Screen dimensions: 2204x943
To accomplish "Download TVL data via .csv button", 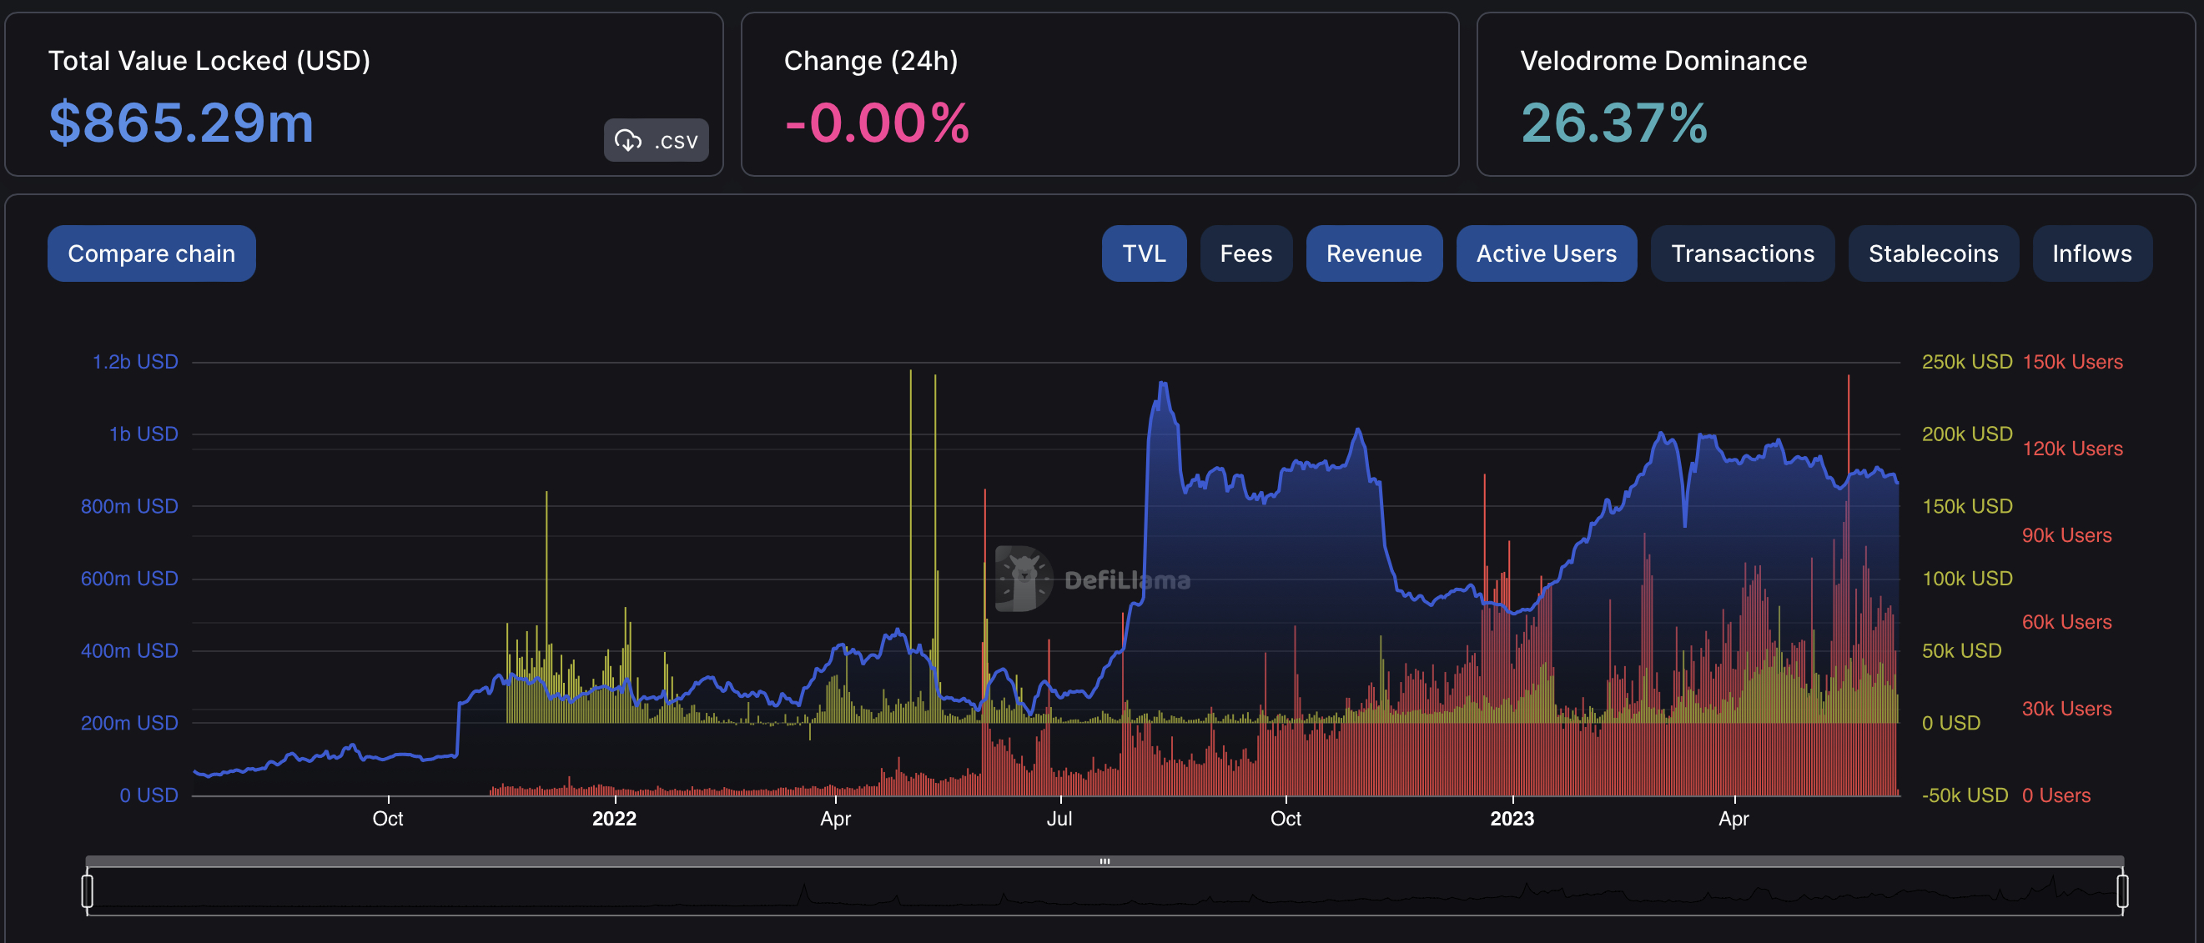I will click(657, 140).
